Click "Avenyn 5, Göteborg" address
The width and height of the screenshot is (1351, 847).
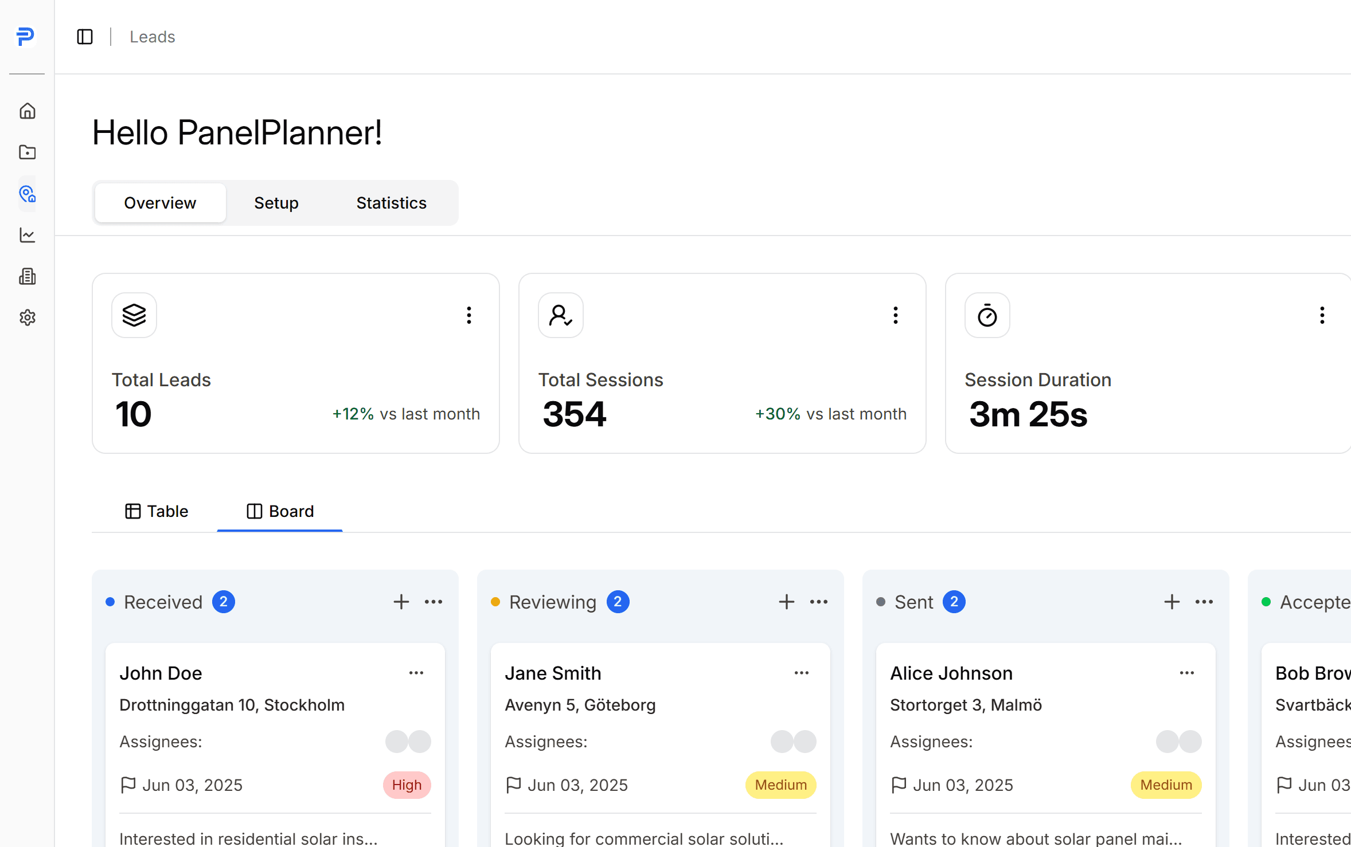click(580, 705)
